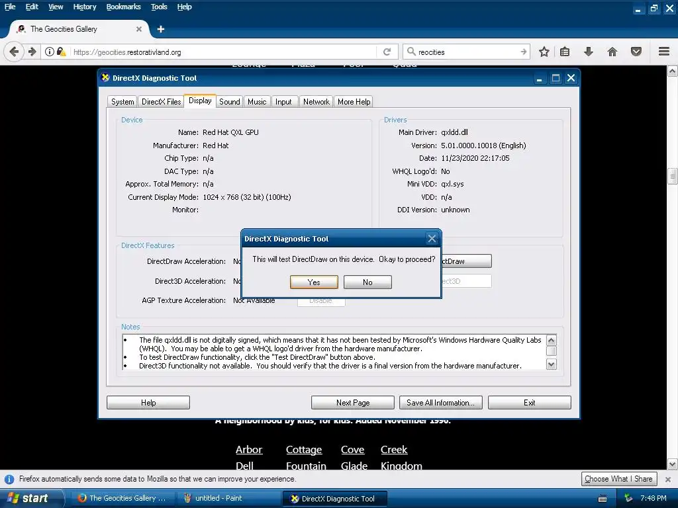The image size is (678, 508).
Task: Click the network tray icon
Action: point(628,498)
